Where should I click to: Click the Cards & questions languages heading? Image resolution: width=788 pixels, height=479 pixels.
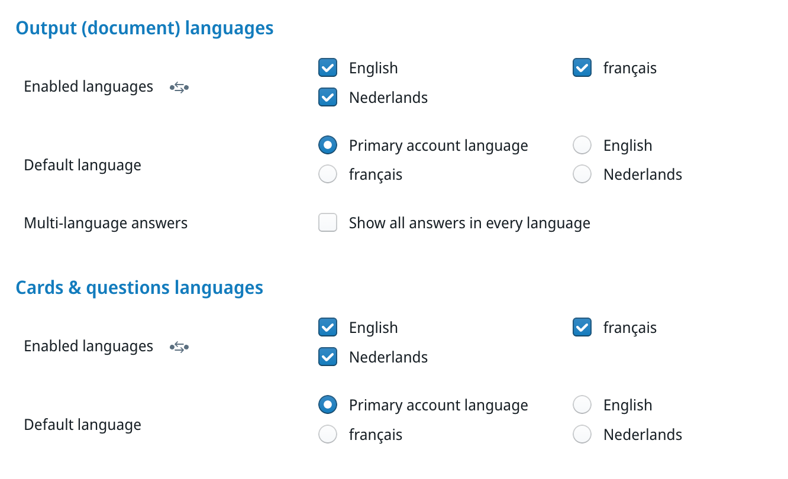(139, 287)
